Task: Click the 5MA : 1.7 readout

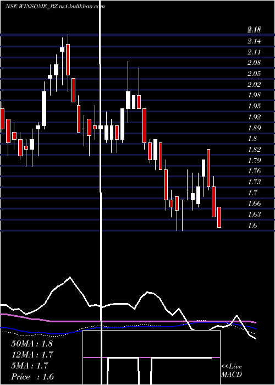Action: click(x=30, y=366)
